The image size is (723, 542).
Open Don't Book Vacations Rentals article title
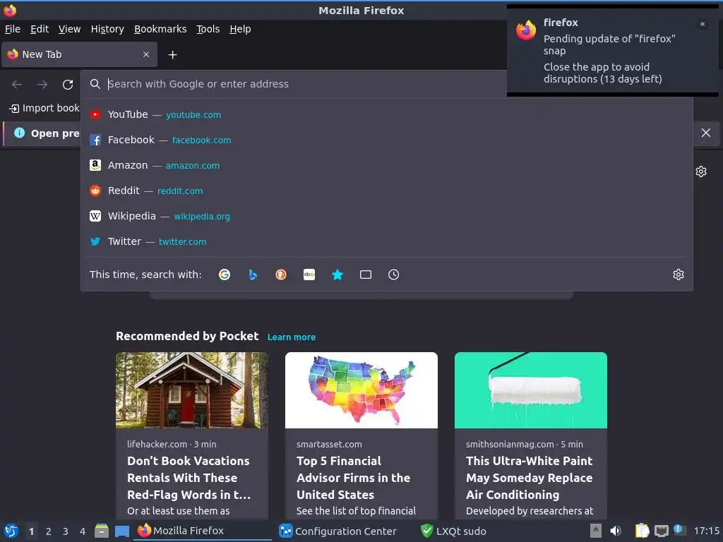[189, 478]
